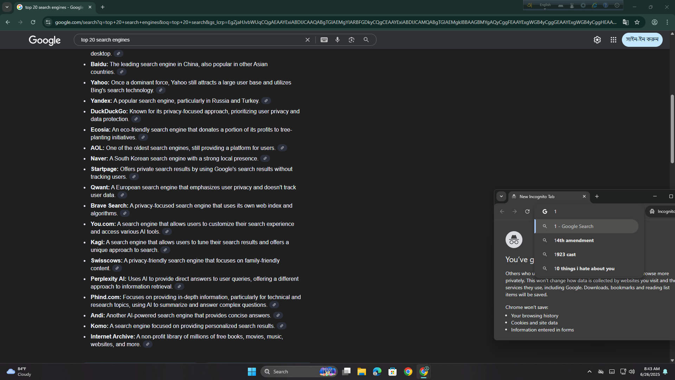Open tab search dropdown in incognito window
Screen dimensions: 675x380
pos(501,196)
